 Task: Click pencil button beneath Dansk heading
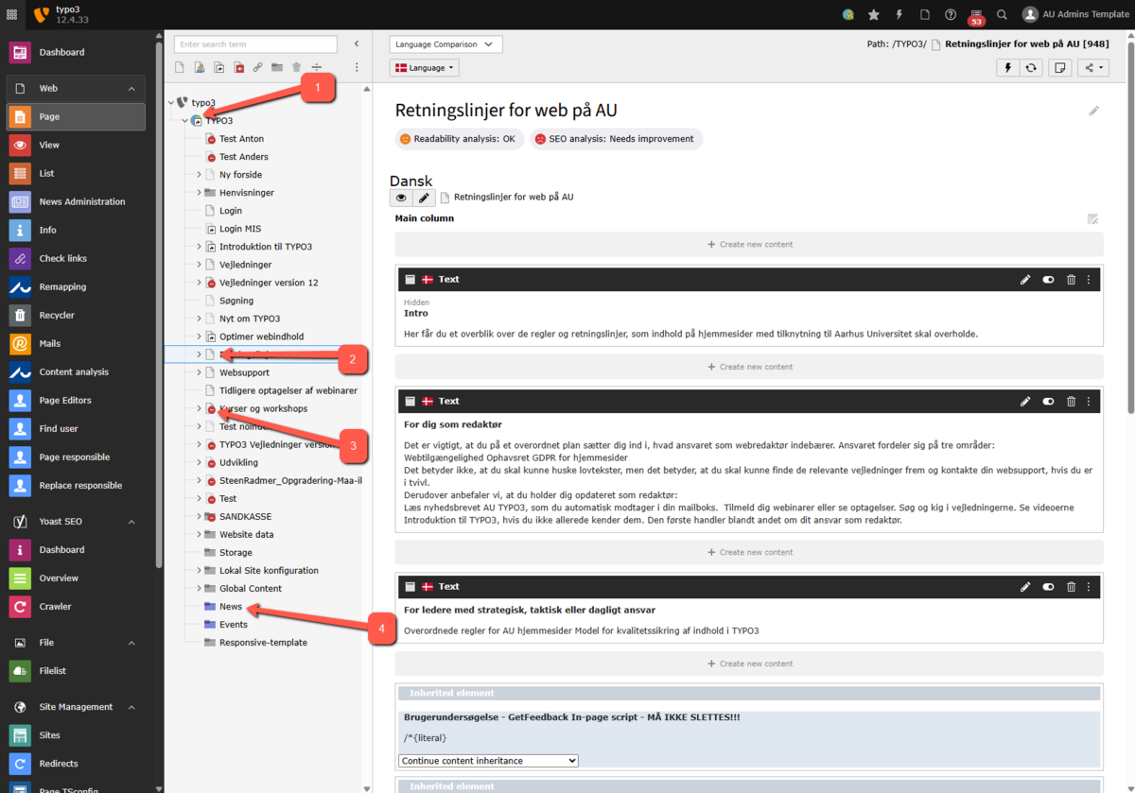tap(425, 198)
